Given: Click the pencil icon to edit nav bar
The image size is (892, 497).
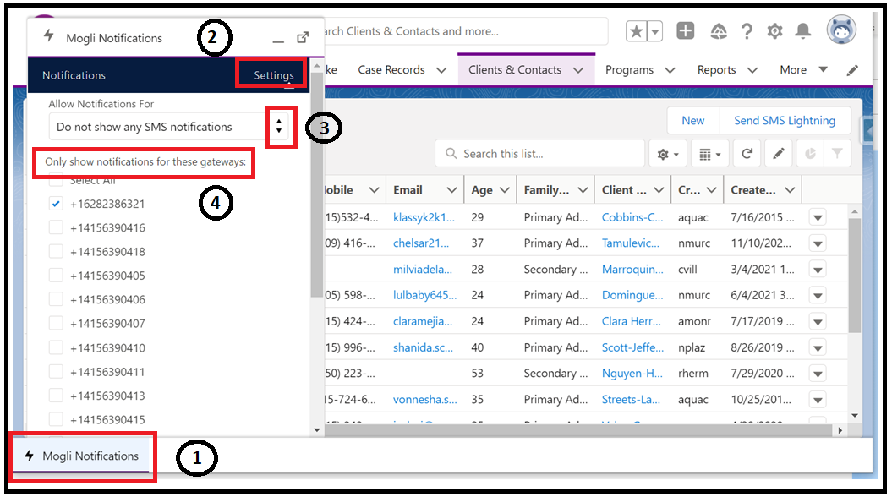Looking at the screenshot, I should (852, 70).
